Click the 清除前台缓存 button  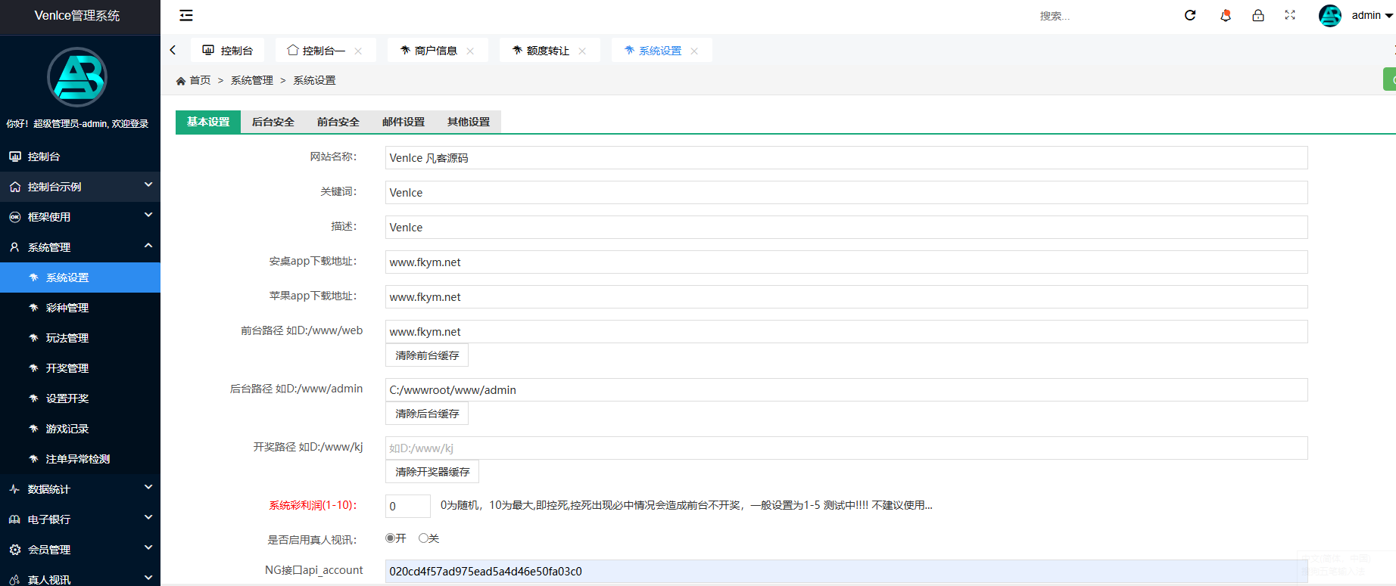point(427,355)
